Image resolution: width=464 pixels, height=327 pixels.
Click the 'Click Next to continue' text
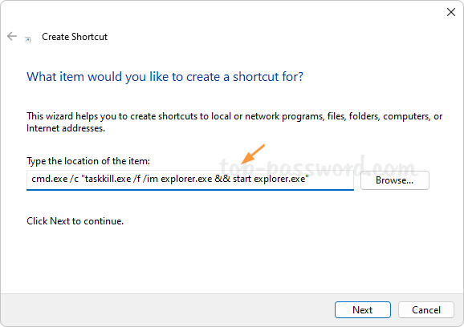[x=75, y=221]
